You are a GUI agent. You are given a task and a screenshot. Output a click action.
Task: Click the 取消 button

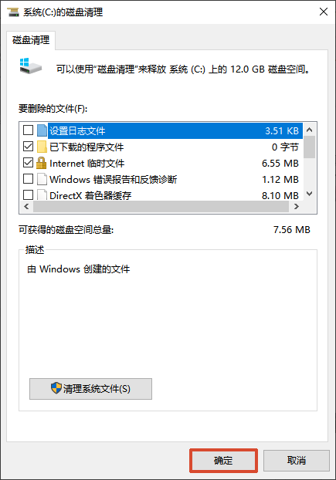(297, 461)
